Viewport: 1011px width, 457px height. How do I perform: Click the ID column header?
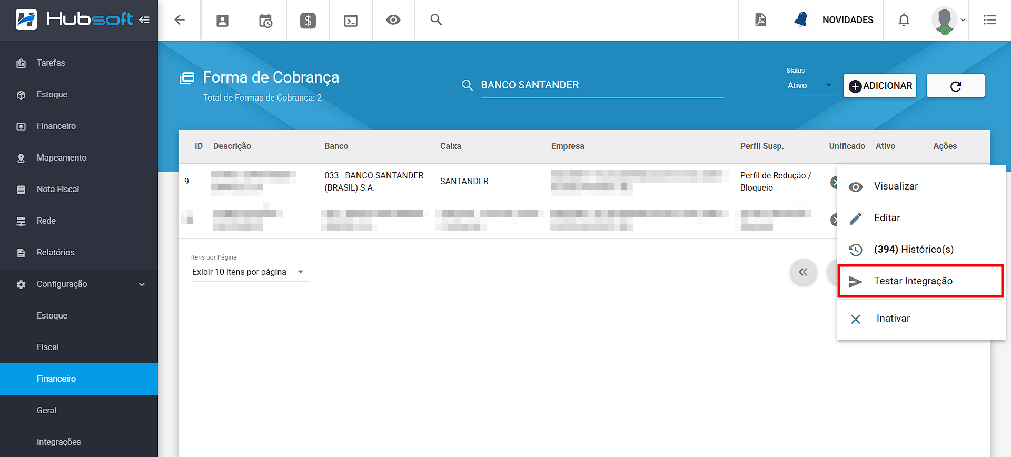click(199, 146)
